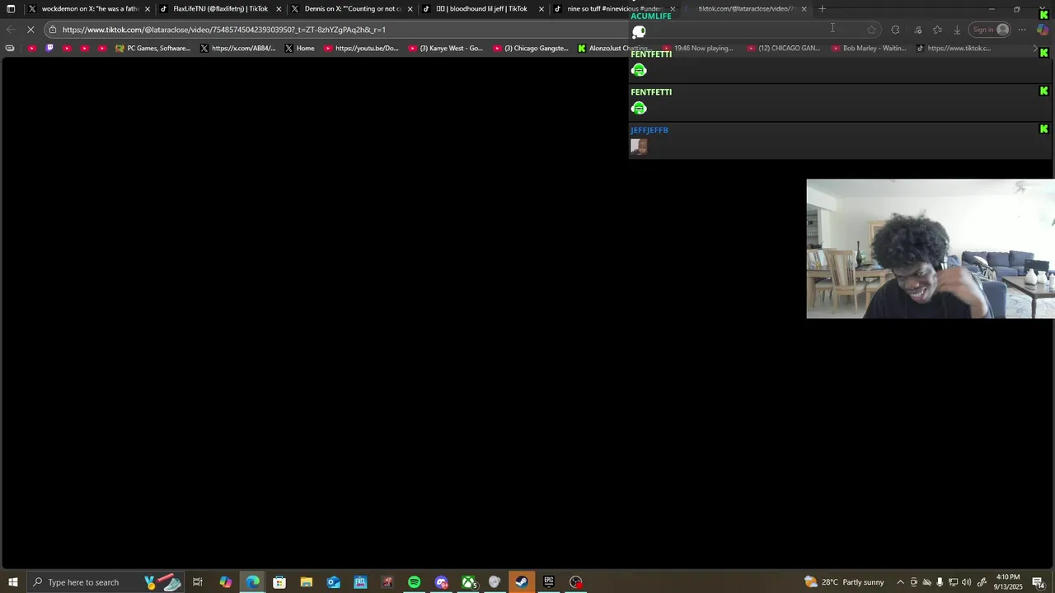
Task: Open the weather widget 28°C Partly sunny
Action: pyautogui.click(x=845, y=582)
